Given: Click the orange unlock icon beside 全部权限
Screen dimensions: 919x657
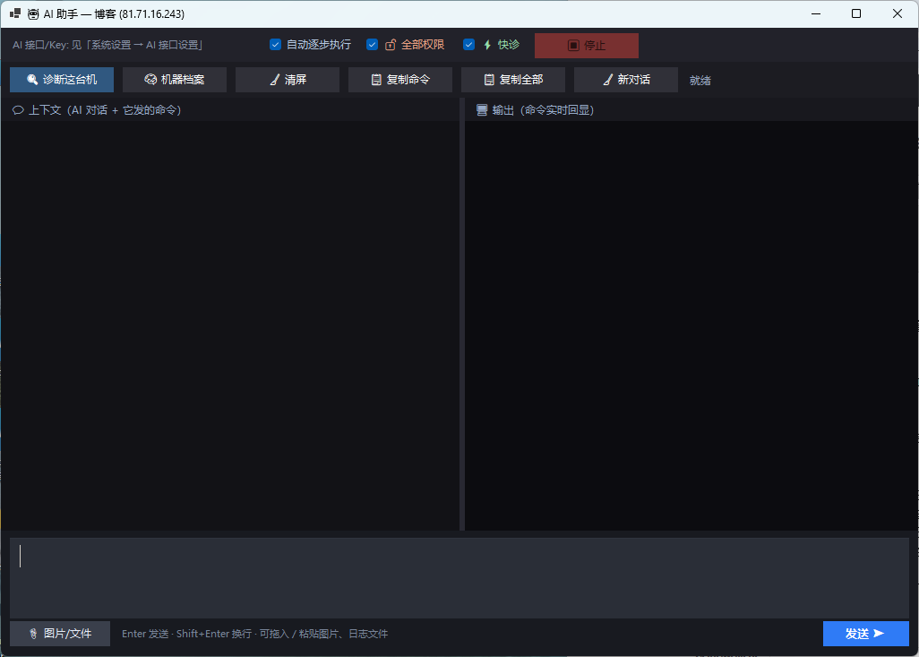Looking at the screenshot, I should coord(391,45).
